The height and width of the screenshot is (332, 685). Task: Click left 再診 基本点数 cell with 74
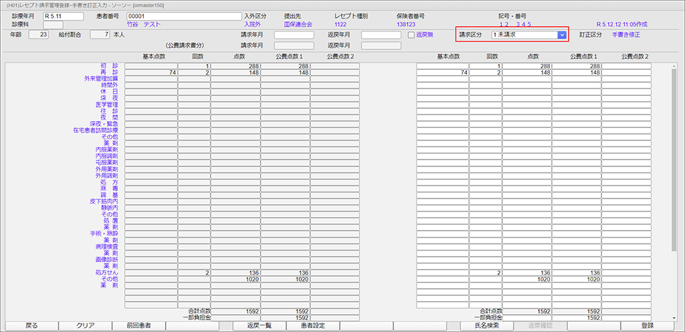pyautogui.click(x=150, y=72)
